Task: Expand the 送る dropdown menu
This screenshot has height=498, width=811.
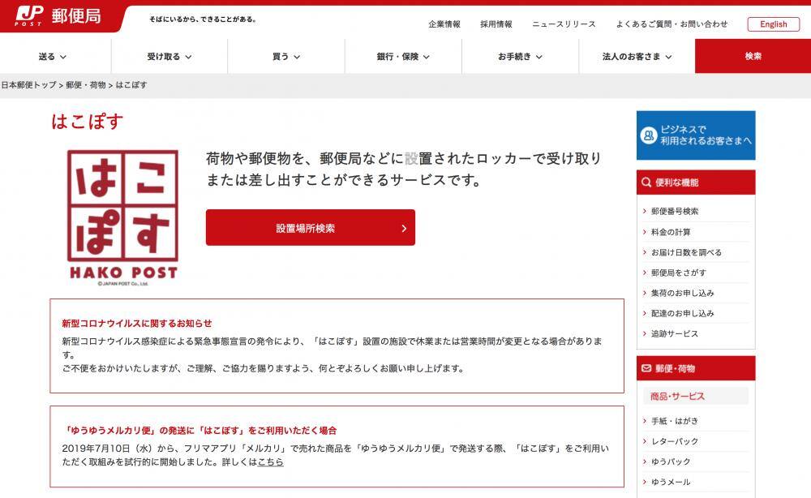Action: [52, 56]
